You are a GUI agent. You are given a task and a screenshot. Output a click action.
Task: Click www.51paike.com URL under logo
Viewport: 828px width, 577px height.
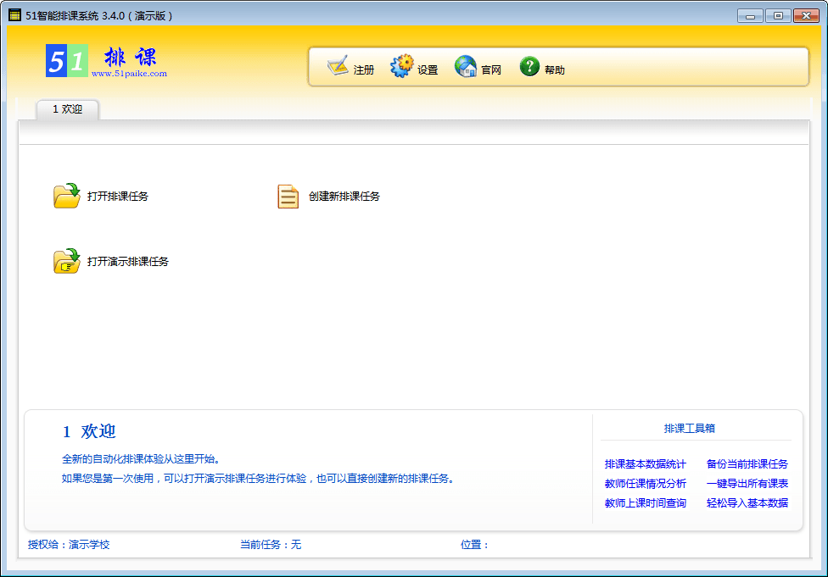129,74
